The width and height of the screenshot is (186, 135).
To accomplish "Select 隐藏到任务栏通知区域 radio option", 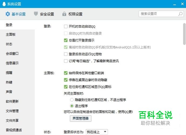I will click(x=72, y=100).
